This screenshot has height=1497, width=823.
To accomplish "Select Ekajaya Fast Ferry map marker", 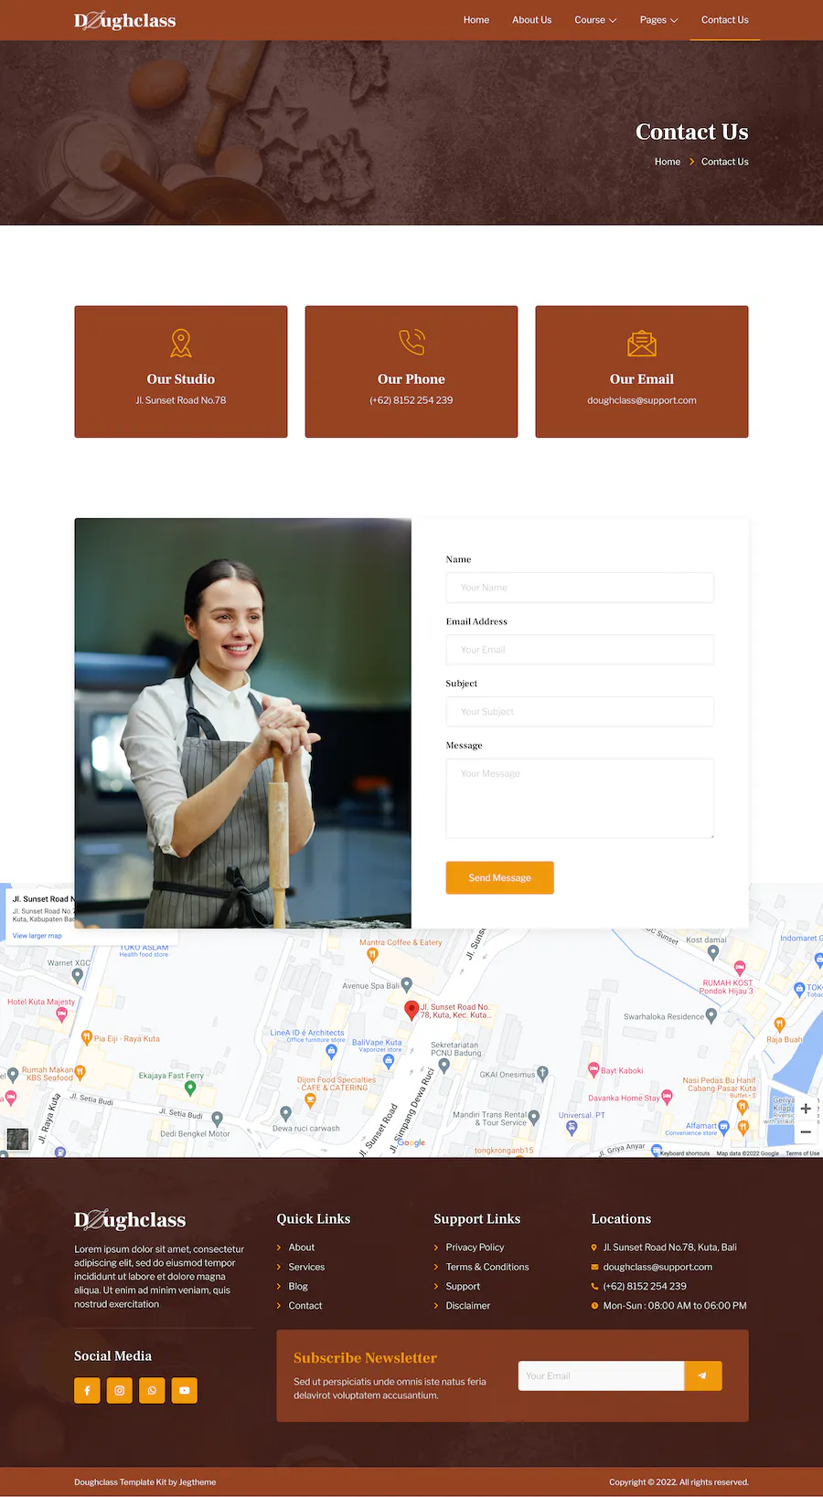I will click(x=190, y=1088).
